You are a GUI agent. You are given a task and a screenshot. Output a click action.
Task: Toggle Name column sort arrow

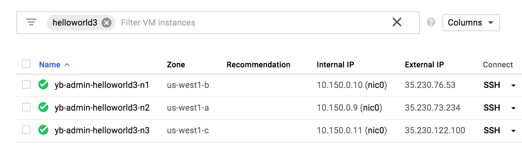click(x=67, y=65)
